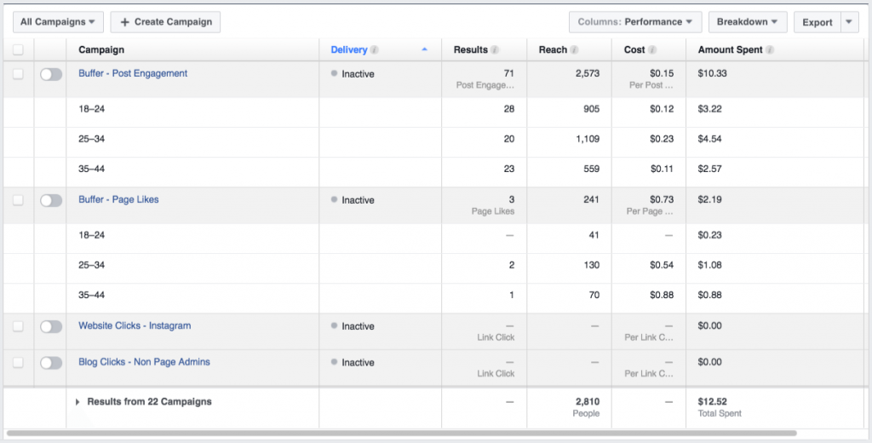Open the All Campaigns dropdown
Screen dimensions: 872x443
coord(58,22)
